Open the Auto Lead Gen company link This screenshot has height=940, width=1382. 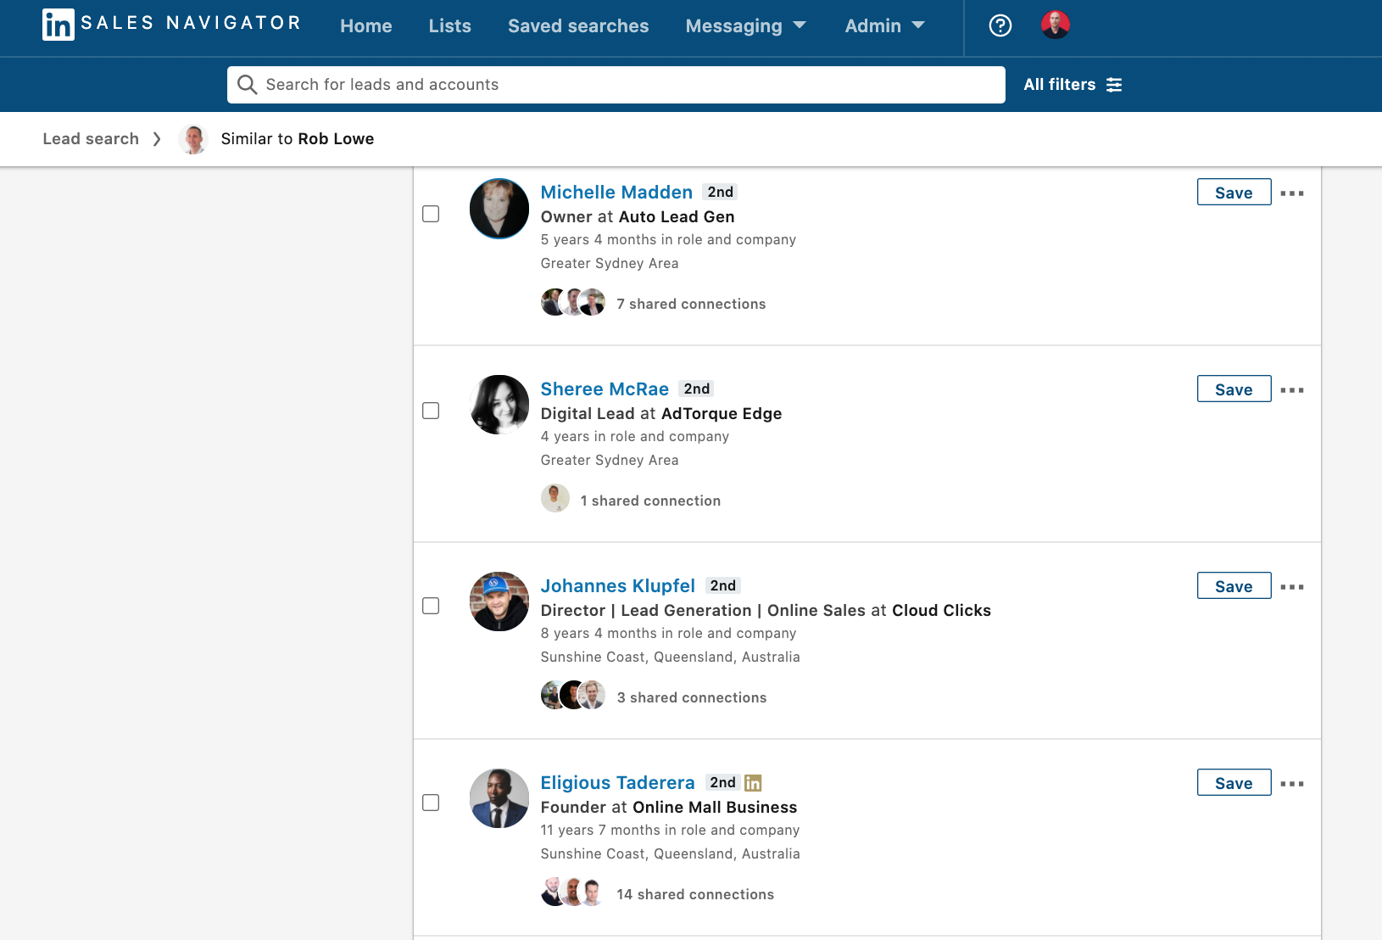(x=677, y=217)
